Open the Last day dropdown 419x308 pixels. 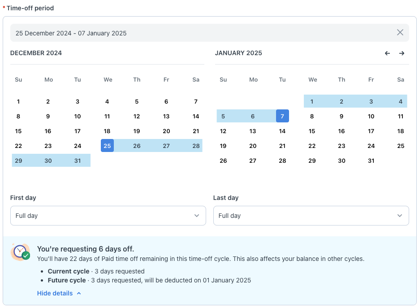coord(311,216)
